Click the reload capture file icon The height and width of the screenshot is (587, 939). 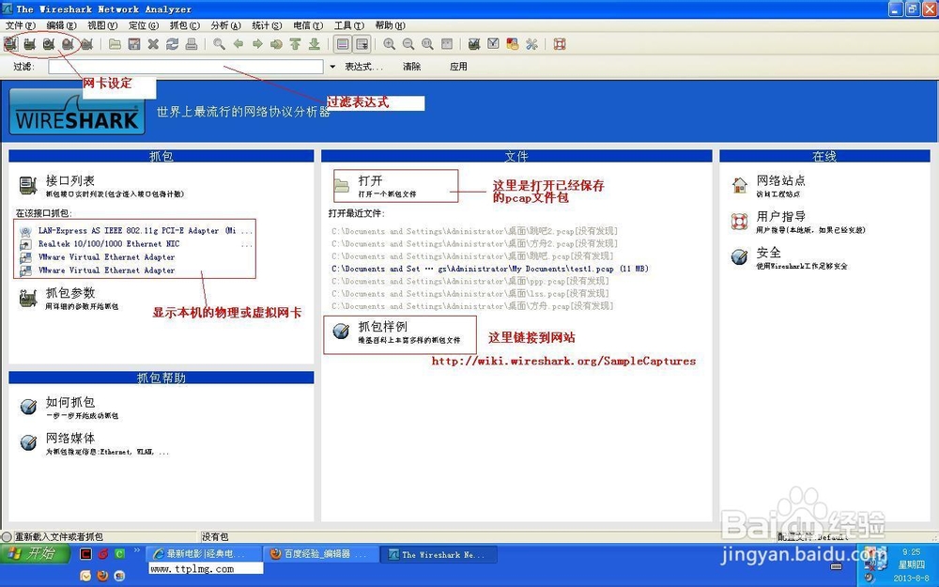[171, 44]
